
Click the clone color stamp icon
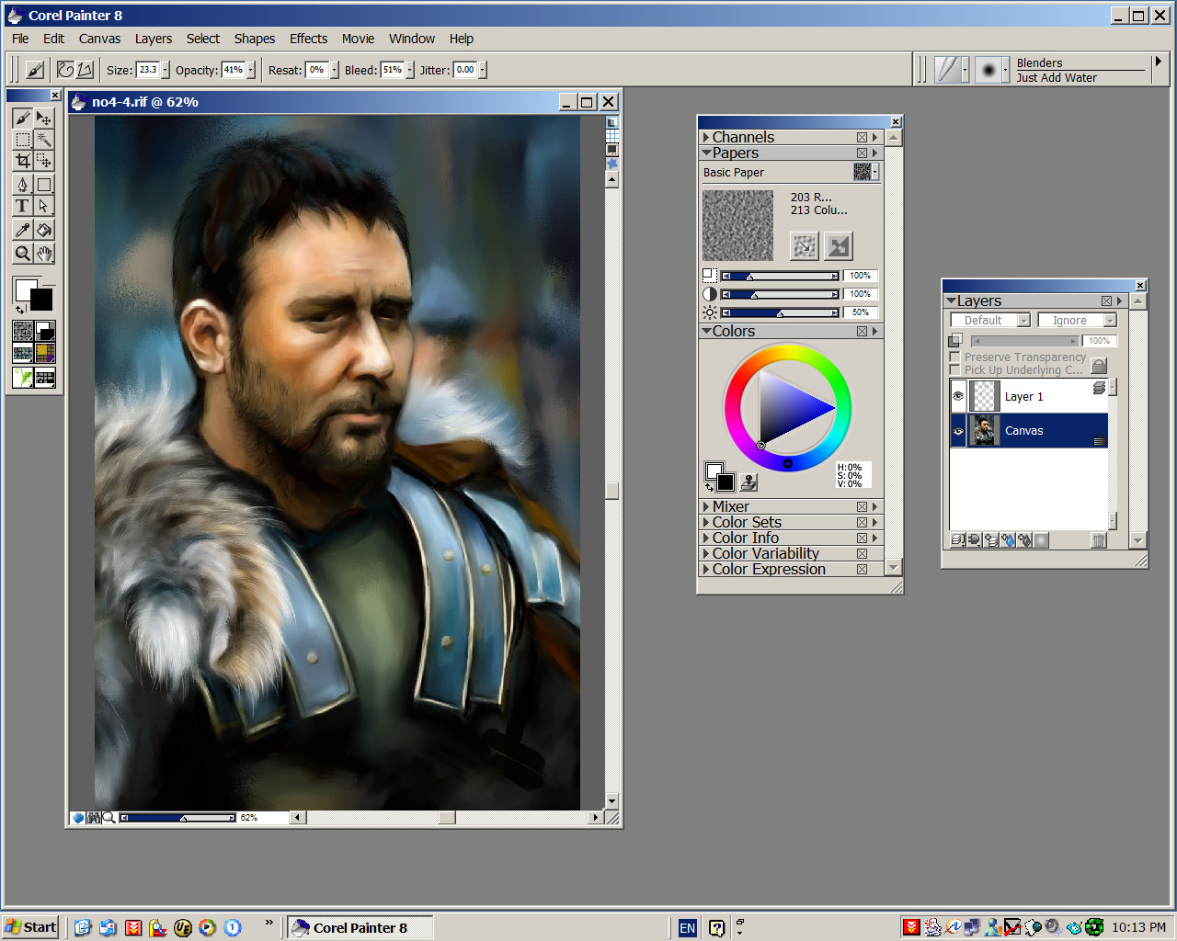tap(748, 481)
